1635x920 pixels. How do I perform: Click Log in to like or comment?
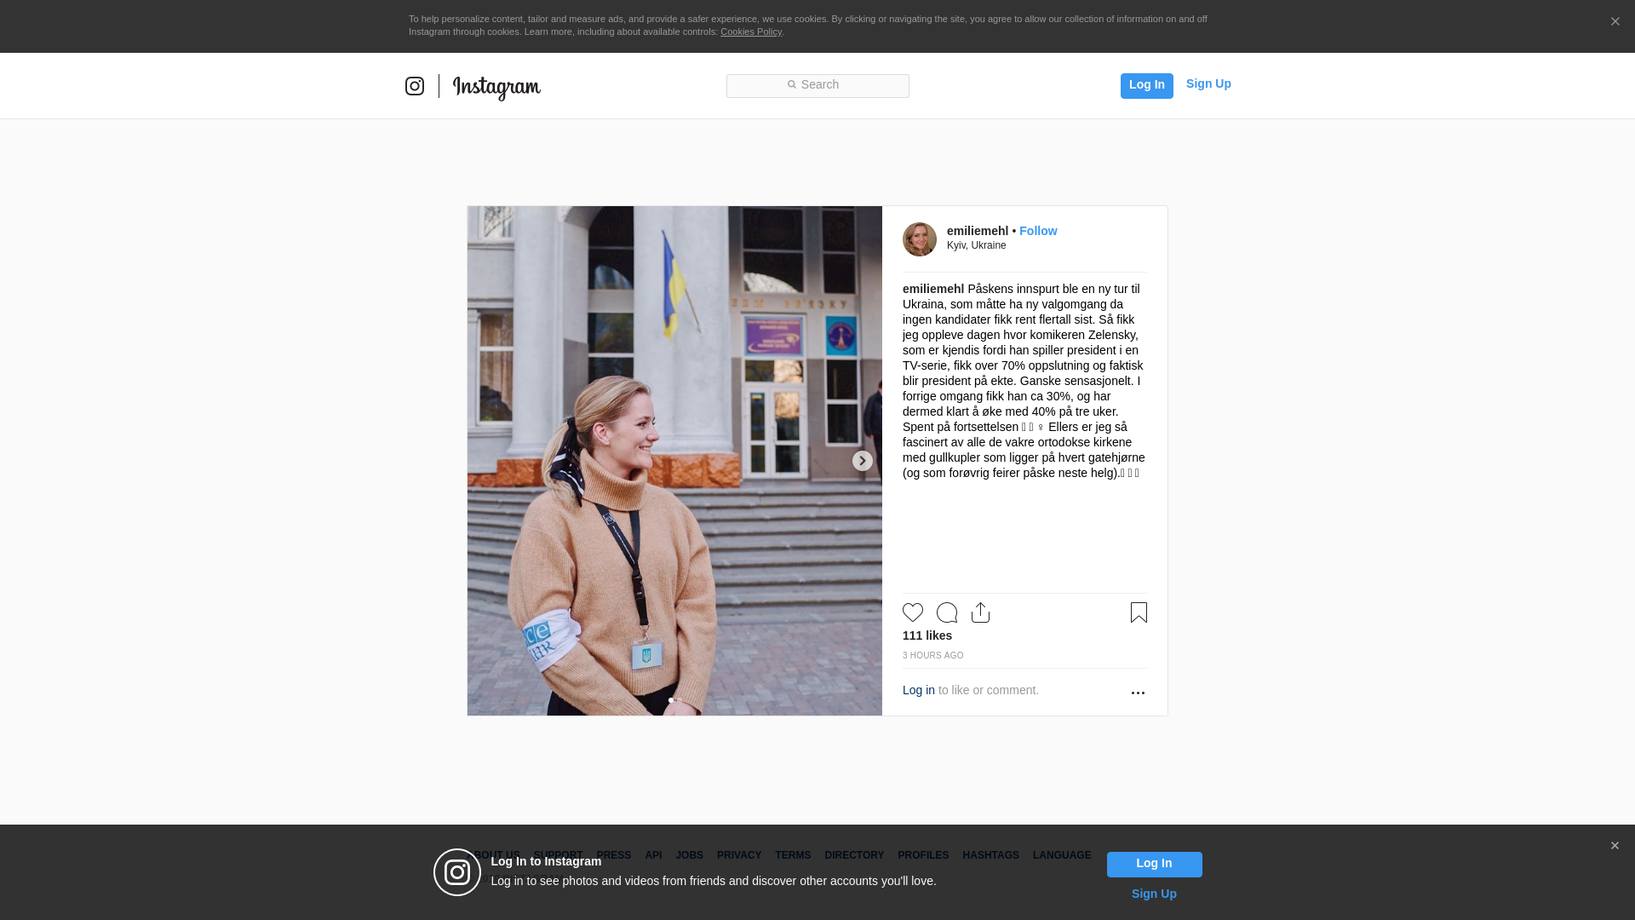click(919, 690)
